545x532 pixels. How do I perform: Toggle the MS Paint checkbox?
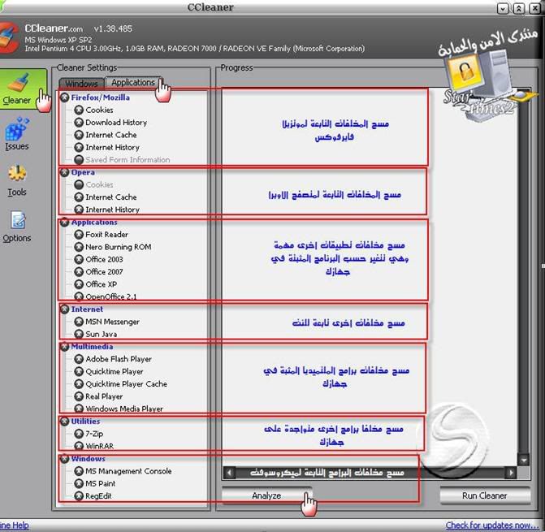79,484
